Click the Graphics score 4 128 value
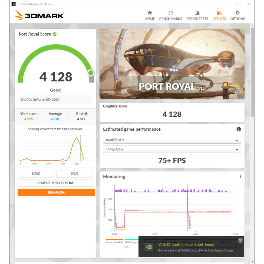The height and width of the screenshot is (264, 264). (x=172, y=114)
